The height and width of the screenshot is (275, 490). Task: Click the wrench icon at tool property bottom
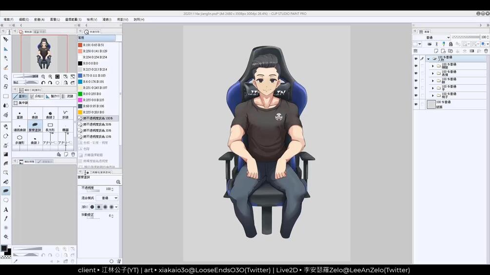[119, 261]
